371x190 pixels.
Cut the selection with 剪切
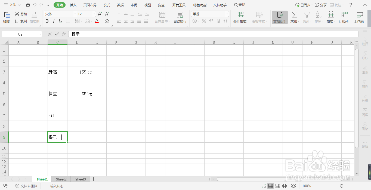[x=21, y=14]
